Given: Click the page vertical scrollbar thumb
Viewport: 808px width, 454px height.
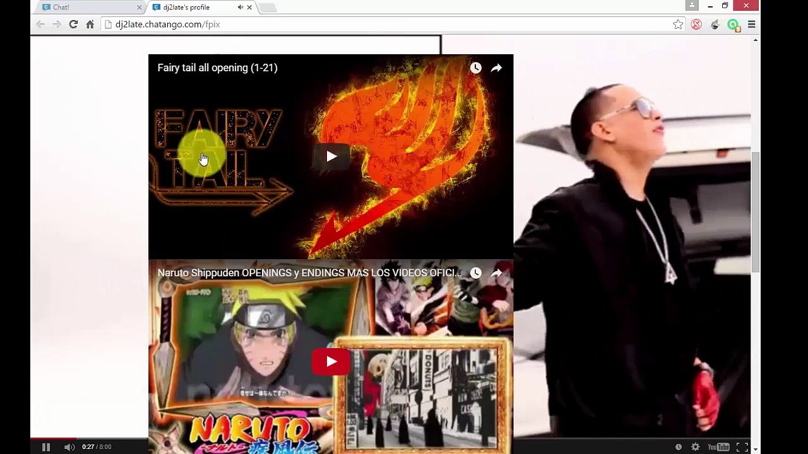Looking at the screenshot, I should (756, 212).
